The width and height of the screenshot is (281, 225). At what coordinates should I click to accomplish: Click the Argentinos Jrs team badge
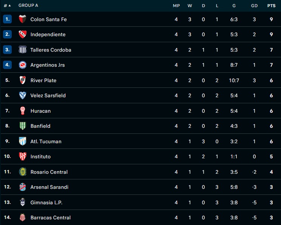[23, 65]
